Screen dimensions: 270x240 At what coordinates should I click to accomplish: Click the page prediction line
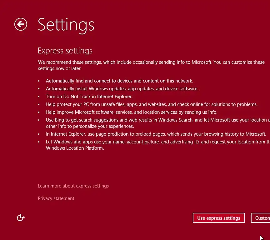click(156, 134)
